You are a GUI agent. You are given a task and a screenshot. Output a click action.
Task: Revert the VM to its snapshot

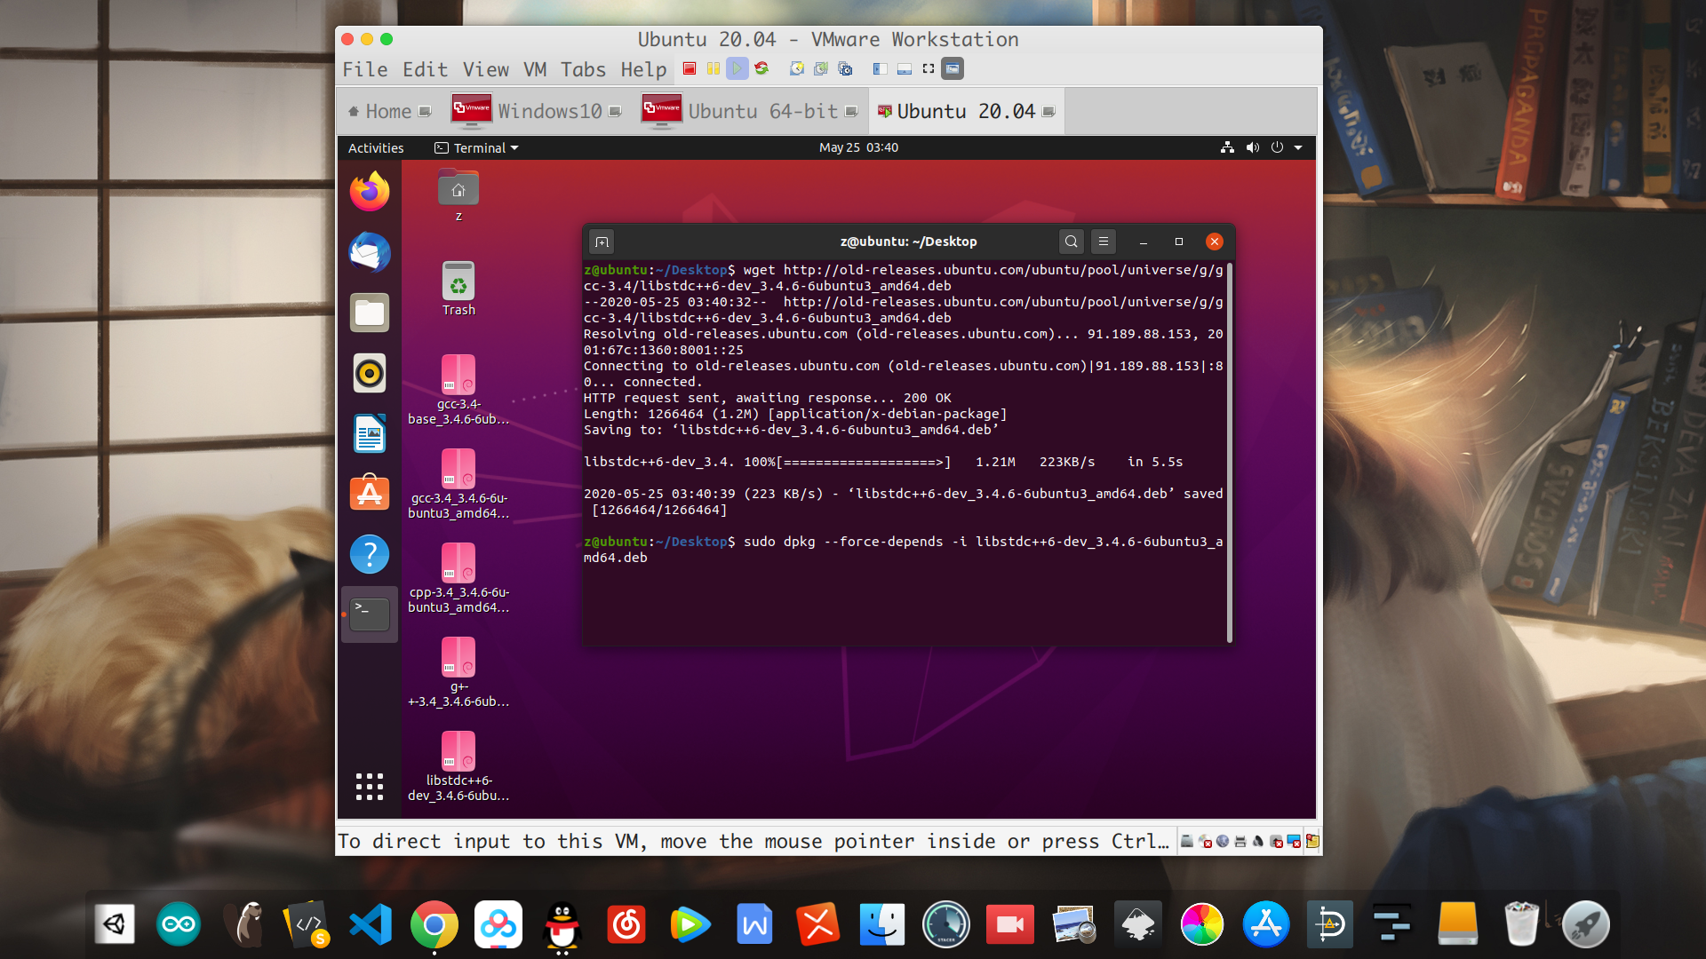click(x=819, y=68)
